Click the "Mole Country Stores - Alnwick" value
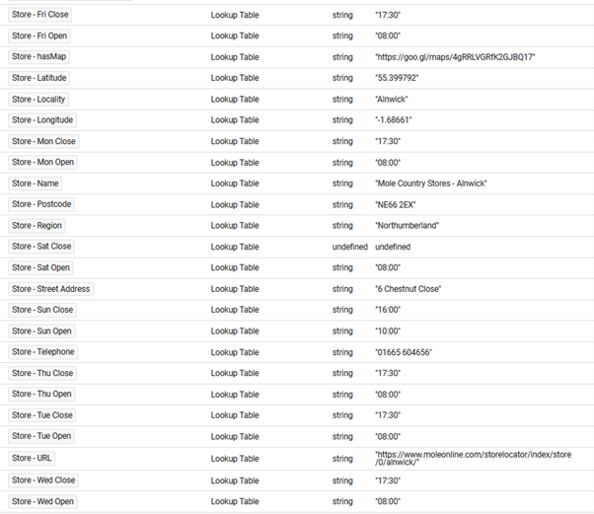This screenshot has height=514, width=594. coord(431,184)
